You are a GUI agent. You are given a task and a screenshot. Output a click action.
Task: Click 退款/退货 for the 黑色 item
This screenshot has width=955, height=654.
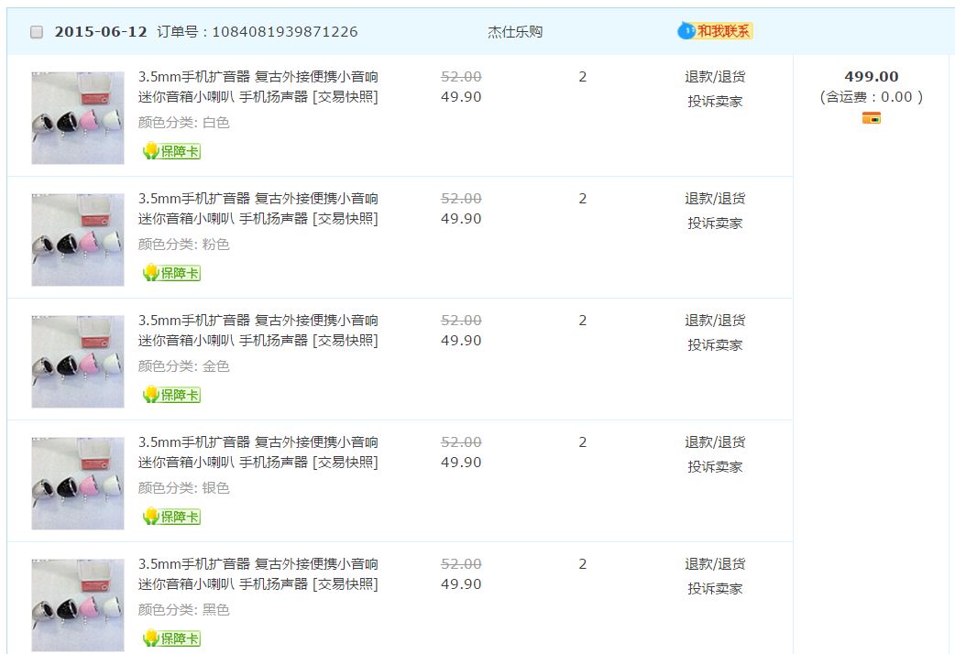tap(715, 564)
